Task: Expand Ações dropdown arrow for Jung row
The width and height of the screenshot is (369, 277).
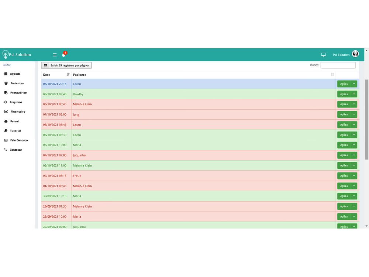Action: pyautogui.click(x=354, y=114)
